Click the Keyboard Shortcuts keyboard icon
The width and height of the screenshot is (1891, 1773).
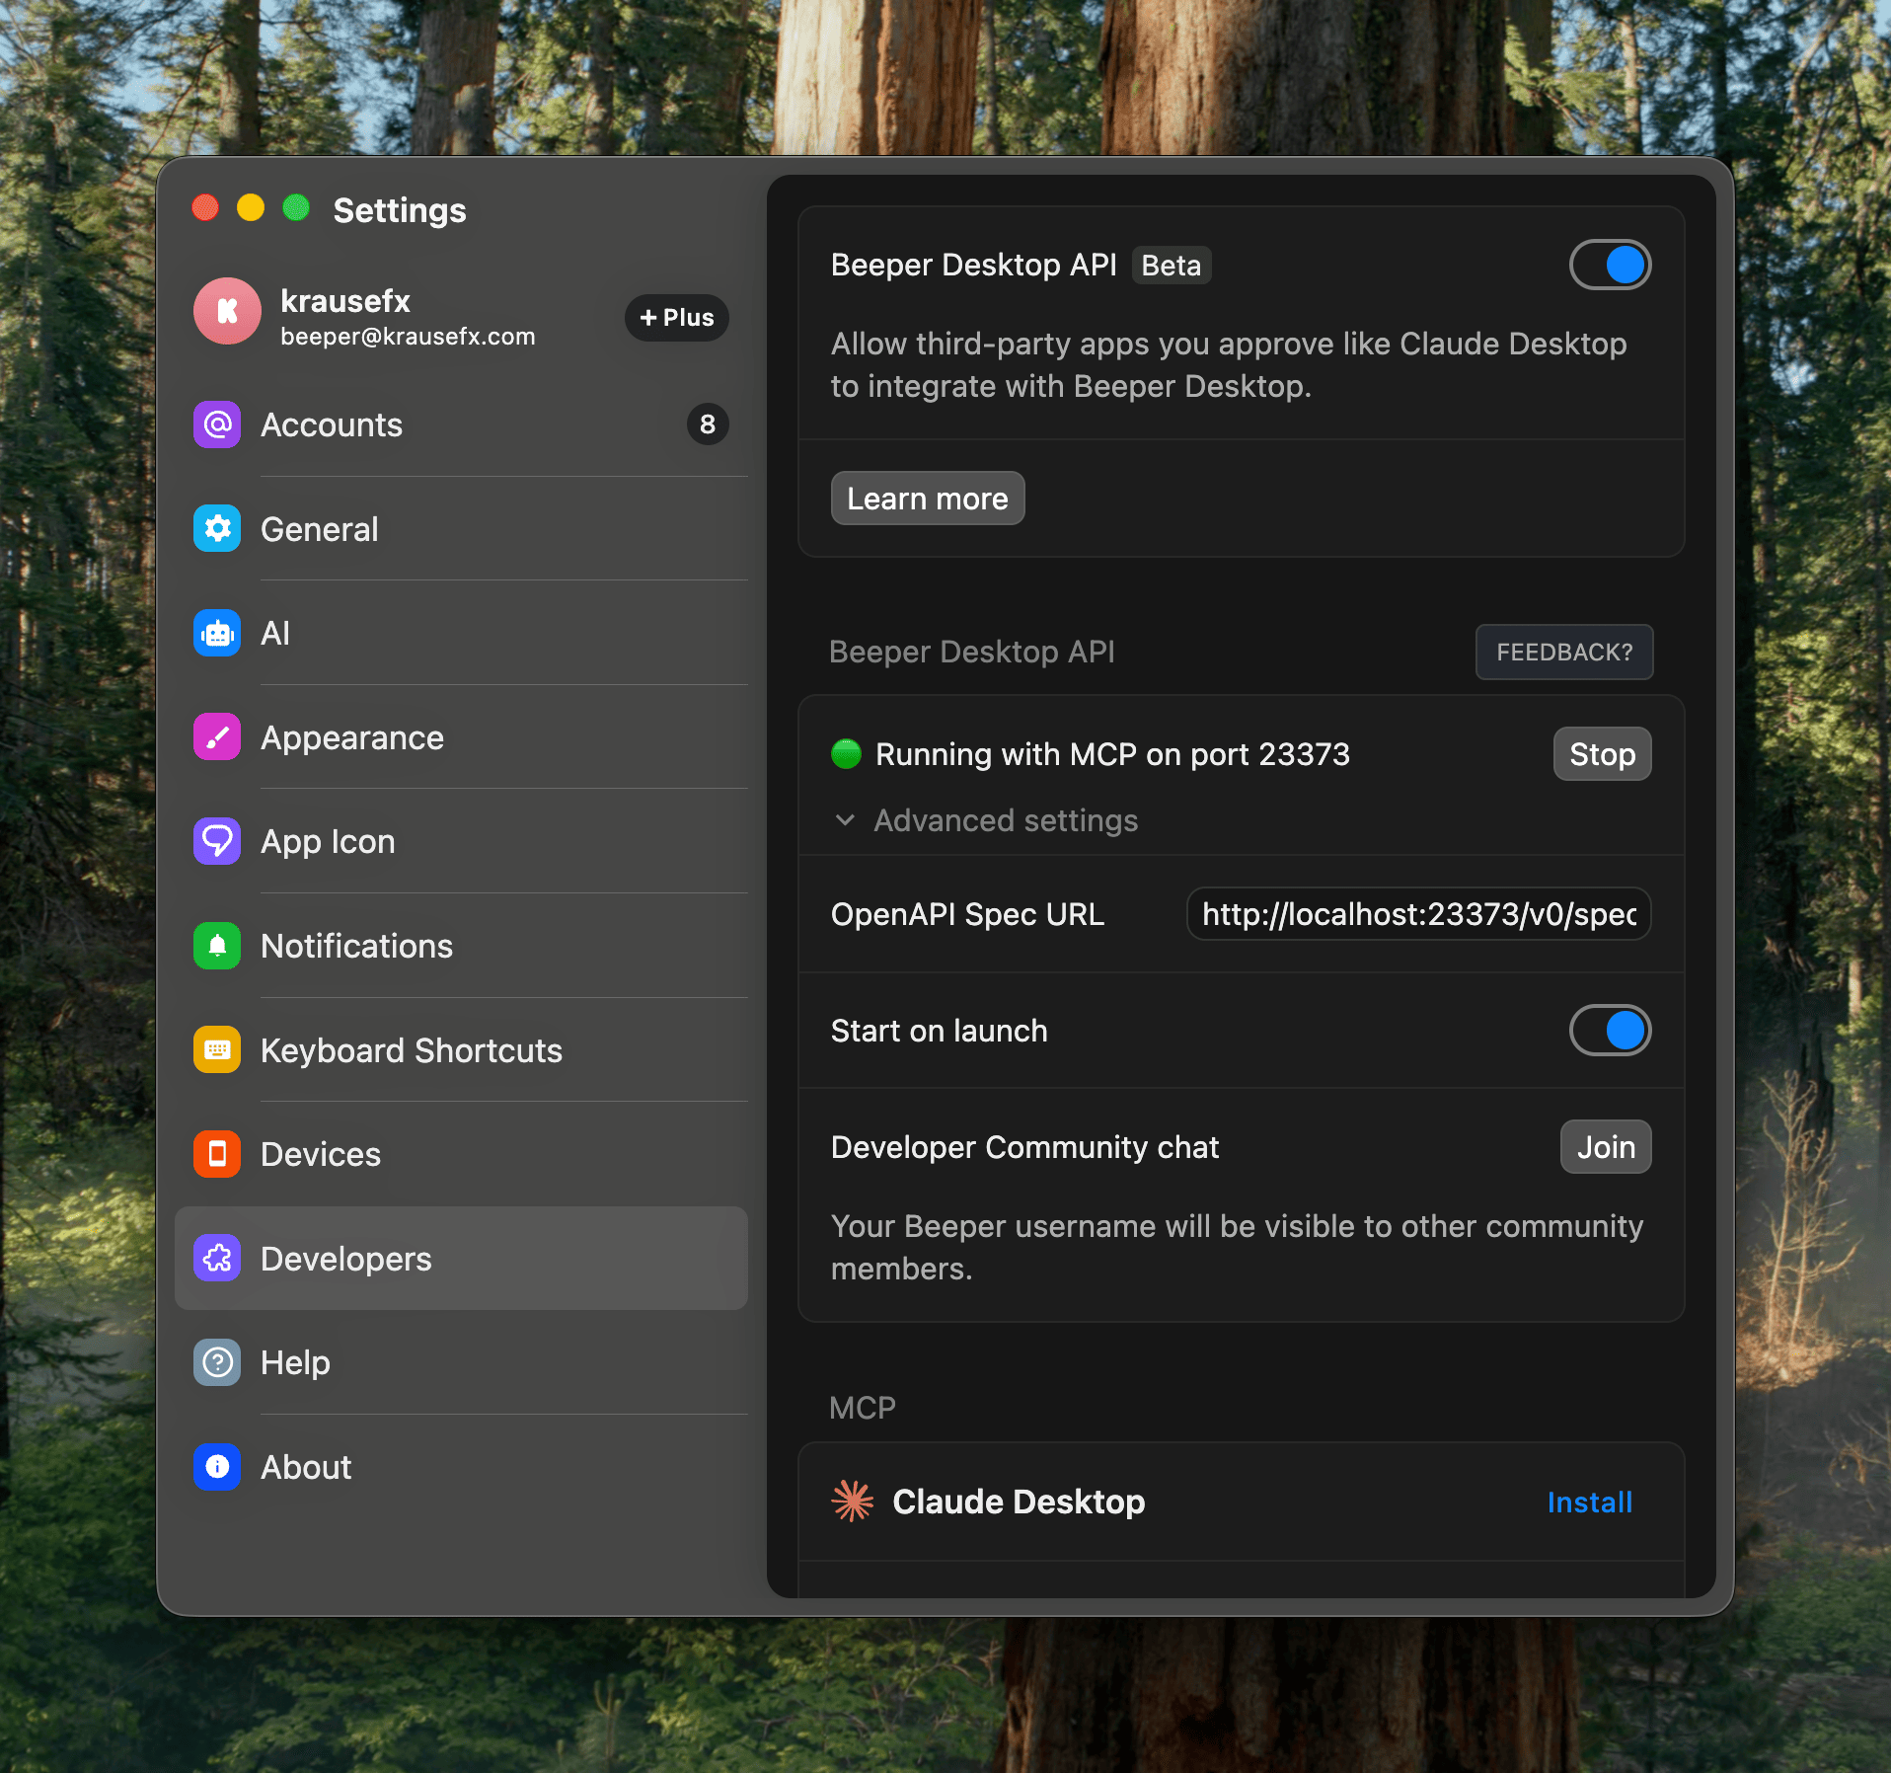click(217, 1050)
